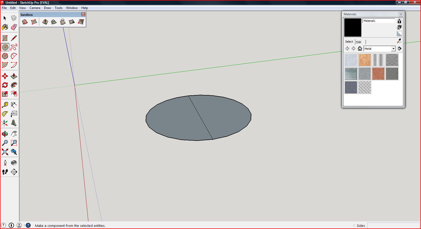Choose the pink Eraser tool
Viewport: 421px width, 229px height.
[14, 27]
